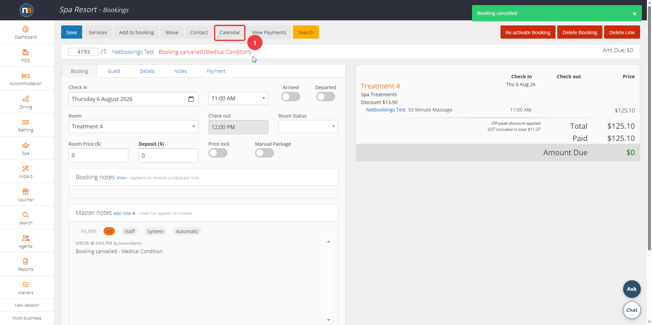Click the page vertical scrollbar
The width and height of the screenshot is (652, 325).
click(x=649, y=129)
